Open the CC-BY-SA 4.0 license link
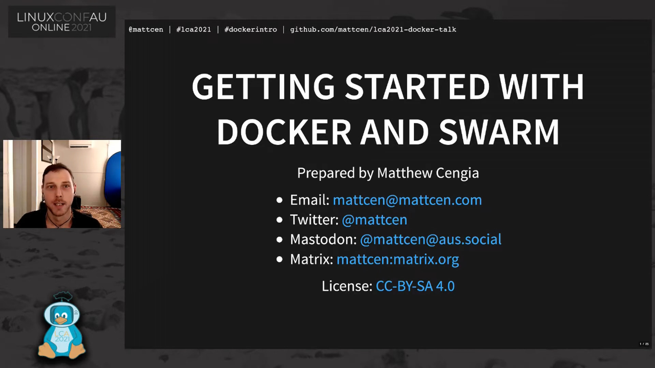 [x=415, y=286]
